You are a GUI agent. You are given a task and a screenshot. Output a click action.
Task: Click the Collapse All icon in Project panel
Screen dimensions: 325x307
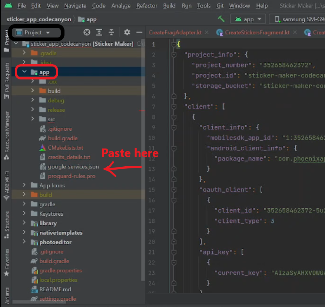(x=111, y=32)
